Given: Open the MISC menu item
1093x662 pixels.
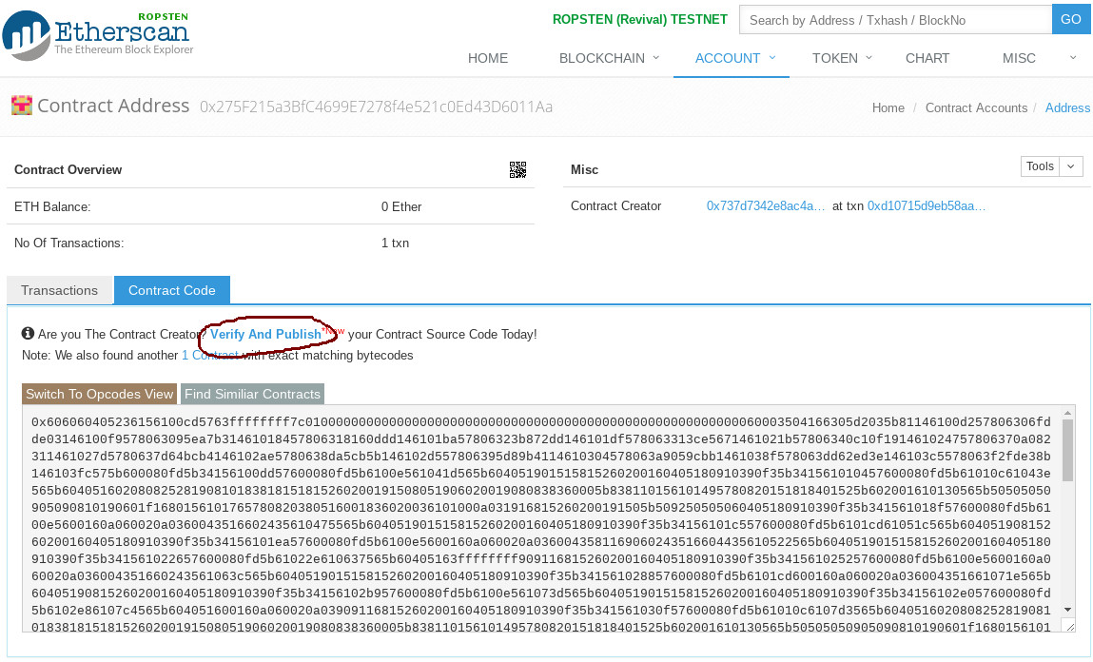Looking at the screenshot, I should point(1019,59).
